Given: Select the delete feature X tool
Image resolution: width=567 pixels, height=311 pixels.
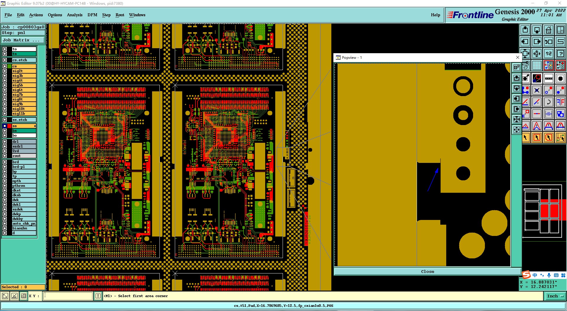Looking at the screenshot, I should [537, 90].
